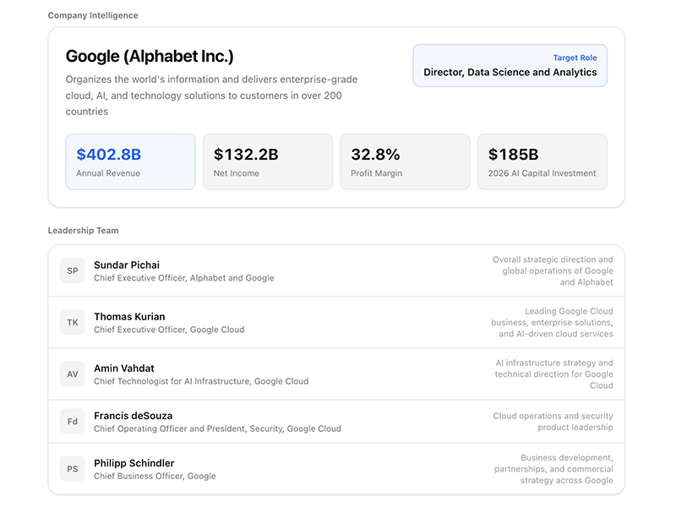Select the Philipp Schindler name
Image resolution: width=676 pixels, height=507 pixels.
(x=134, y=463)
